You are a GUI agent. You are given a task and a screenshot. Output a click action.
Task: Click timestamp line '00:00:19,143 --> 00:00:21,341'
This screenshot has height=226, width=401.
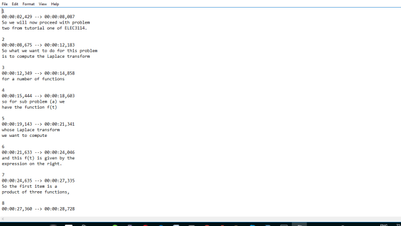(38, 124)
